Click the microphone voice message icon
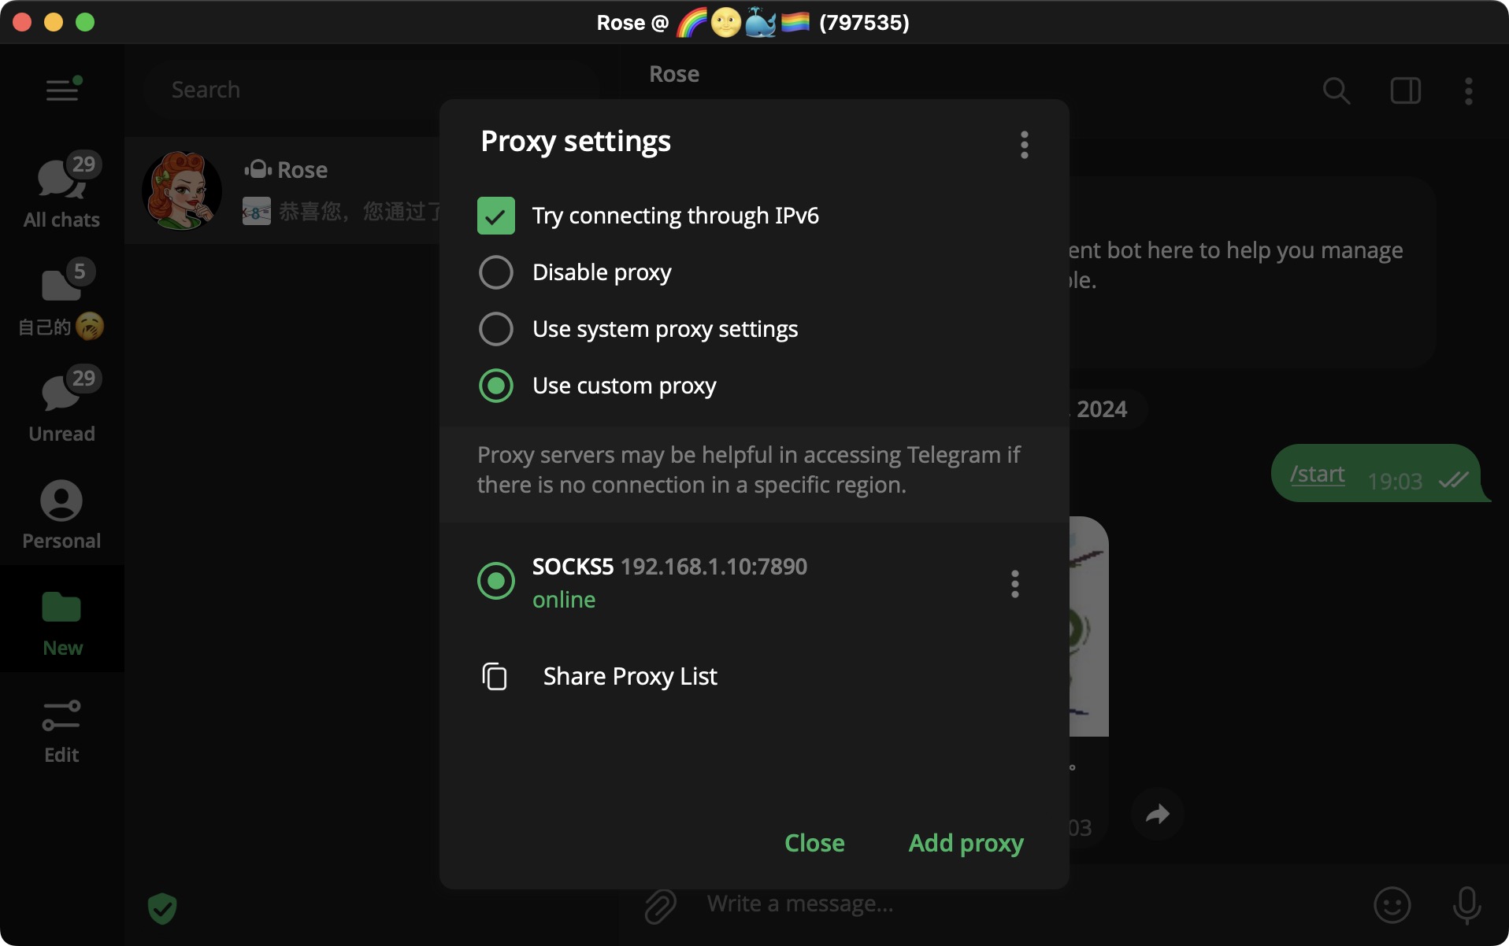The width and height of the screenshot is (1509, 946). (1466, 905)
